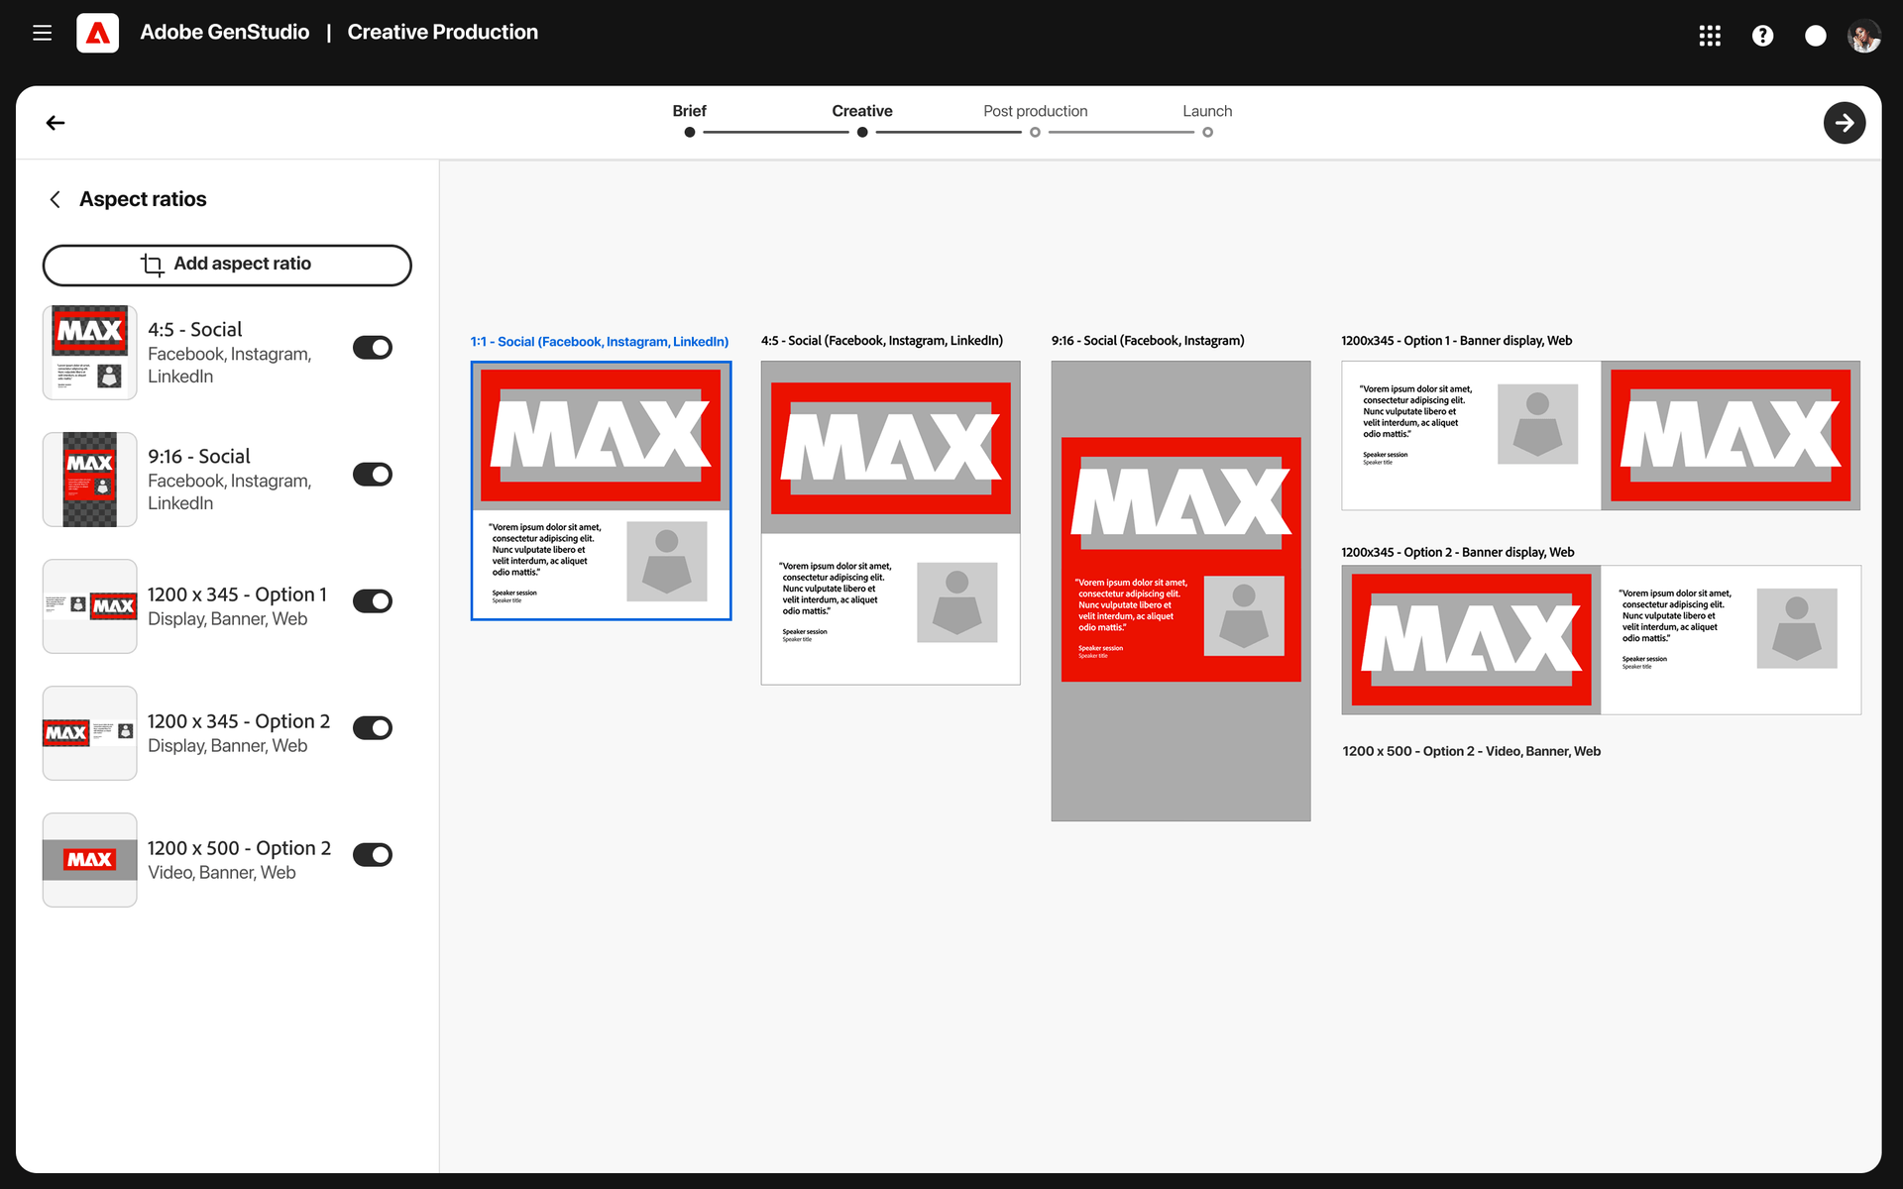Click the Post production progress dot
Image resolution: width=1903 pixels, height=1189 pixels.
point(1035,132)
